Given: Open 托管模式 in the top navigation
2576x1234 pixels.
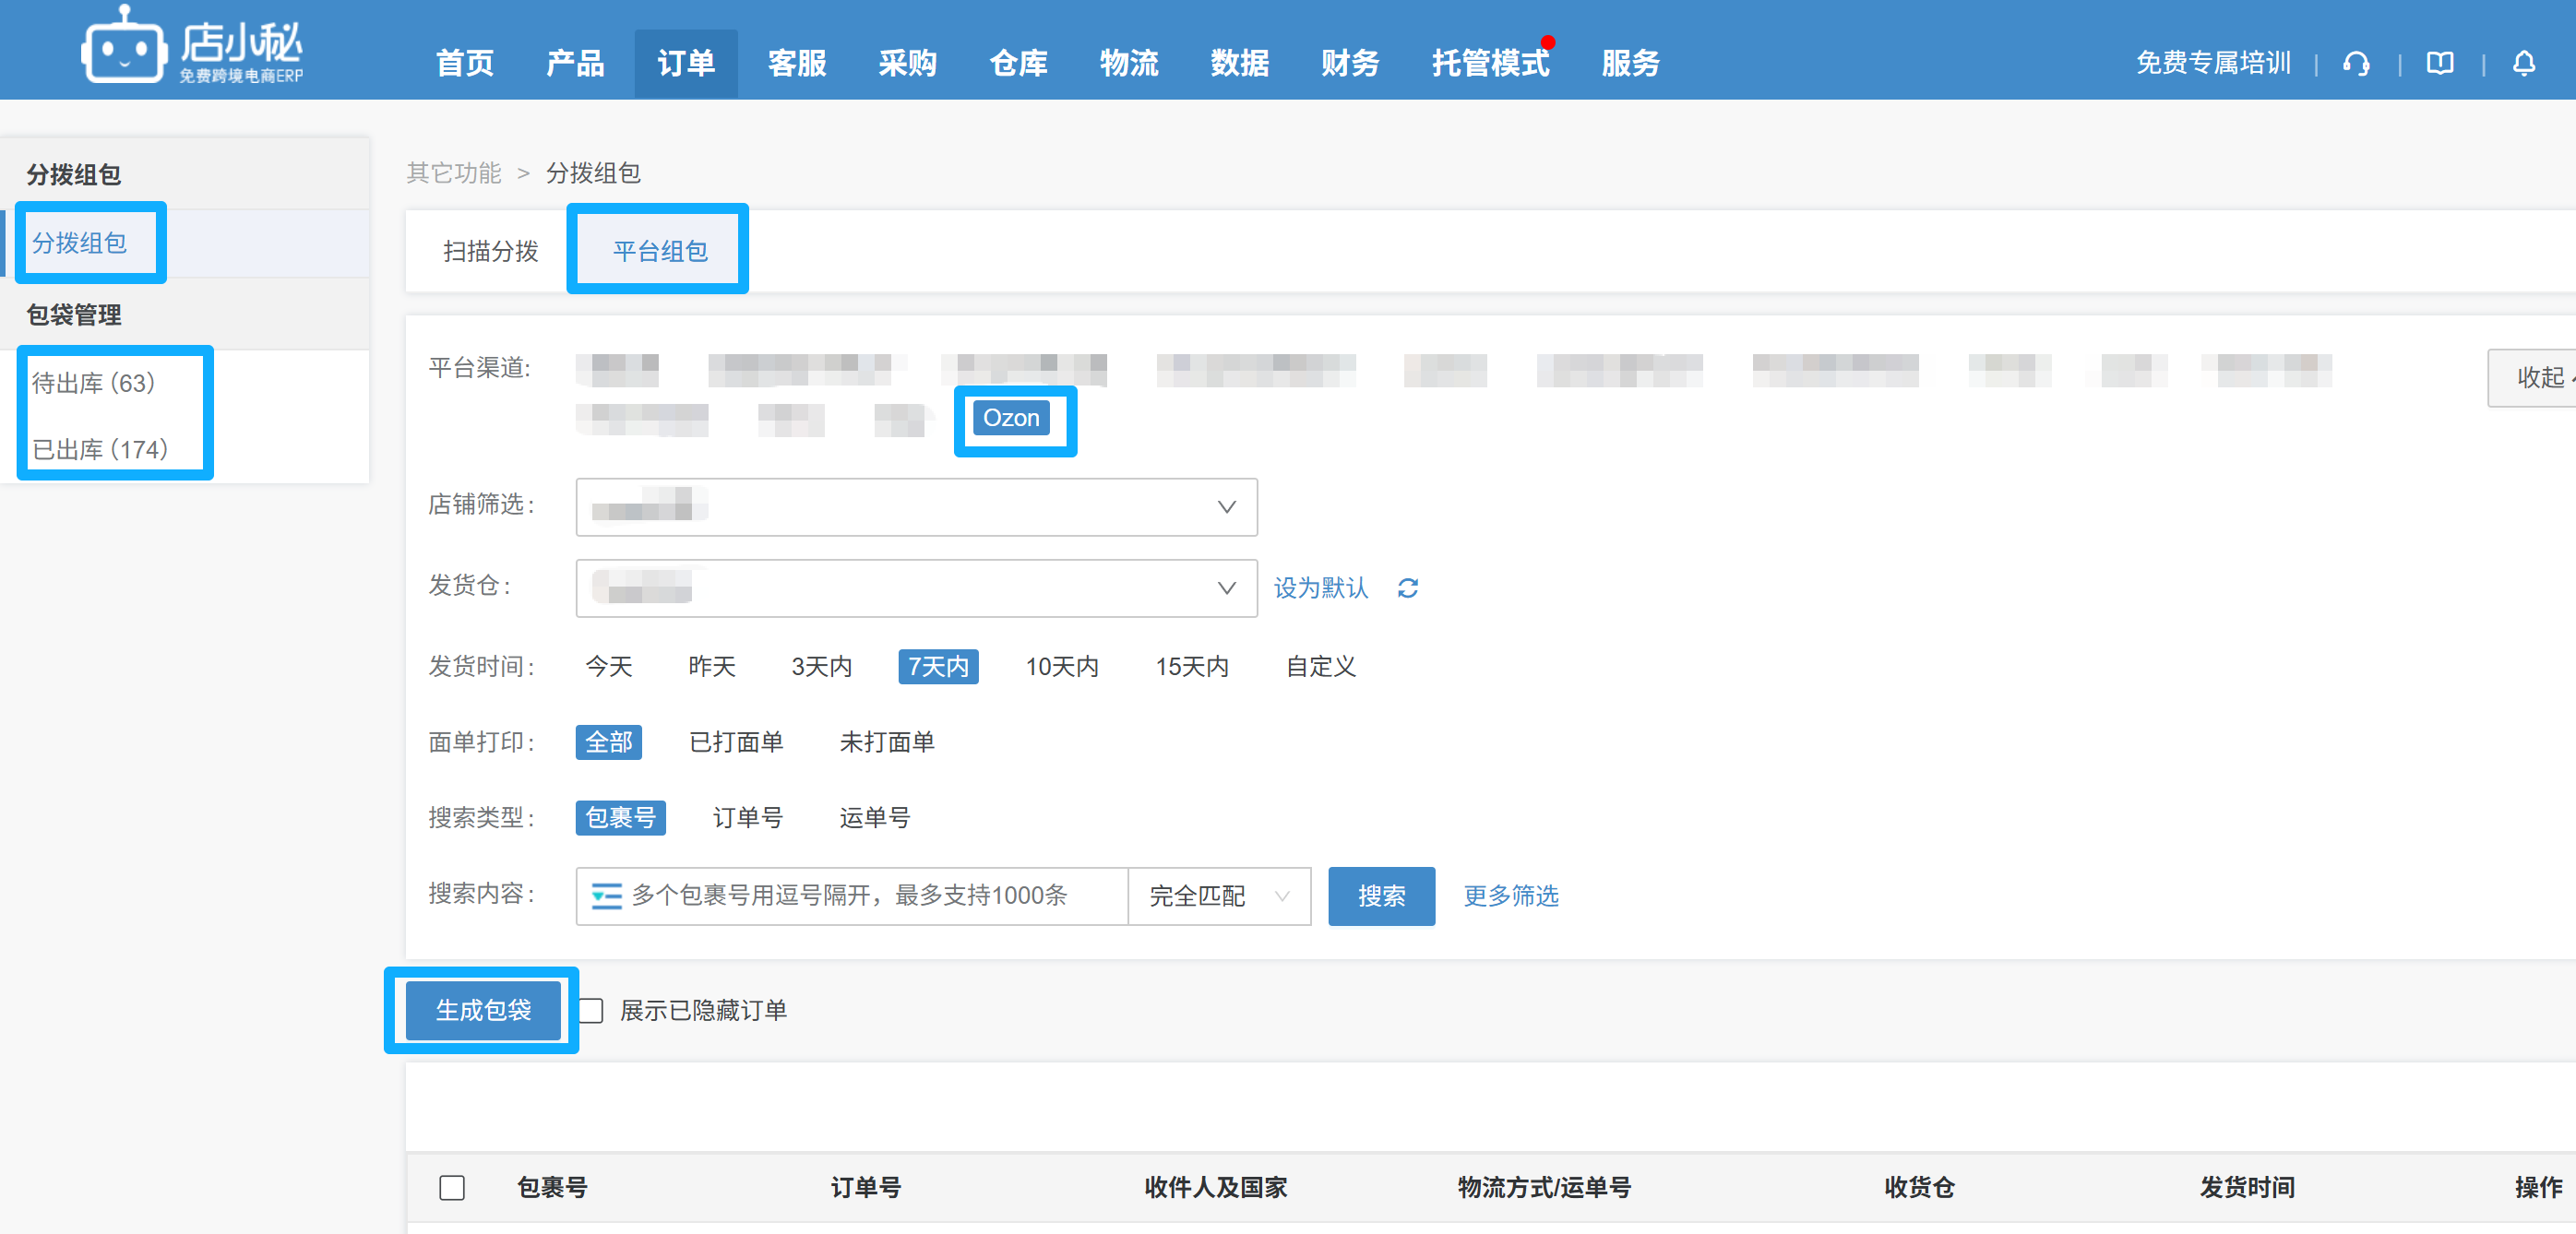Looking at the screenshot, I should [x=1490, y=64].
